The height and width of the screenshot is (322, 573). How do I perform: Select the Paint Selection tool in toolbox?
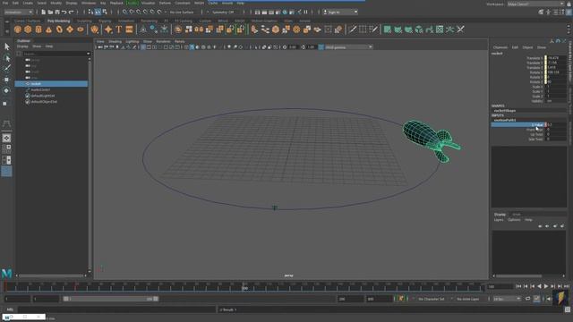6,69
